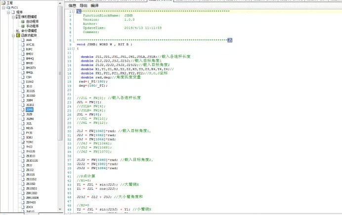Click the 命令语编程 instruction list icon
The width and height of the screenshot is (342, 215).
pos(18,31)
